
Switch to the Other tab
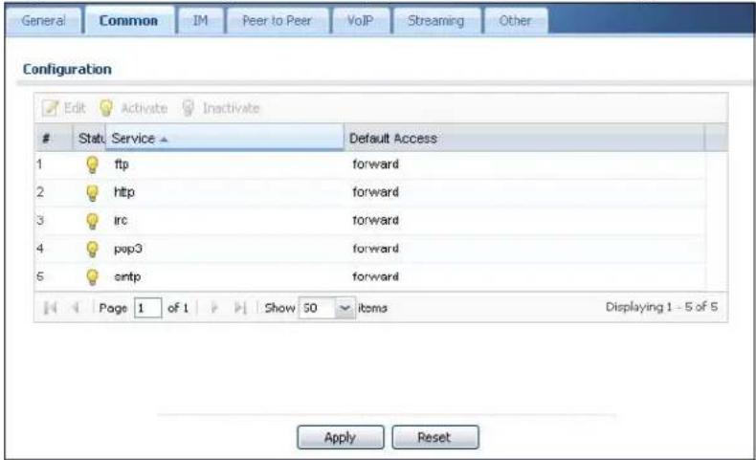[516, 21]
